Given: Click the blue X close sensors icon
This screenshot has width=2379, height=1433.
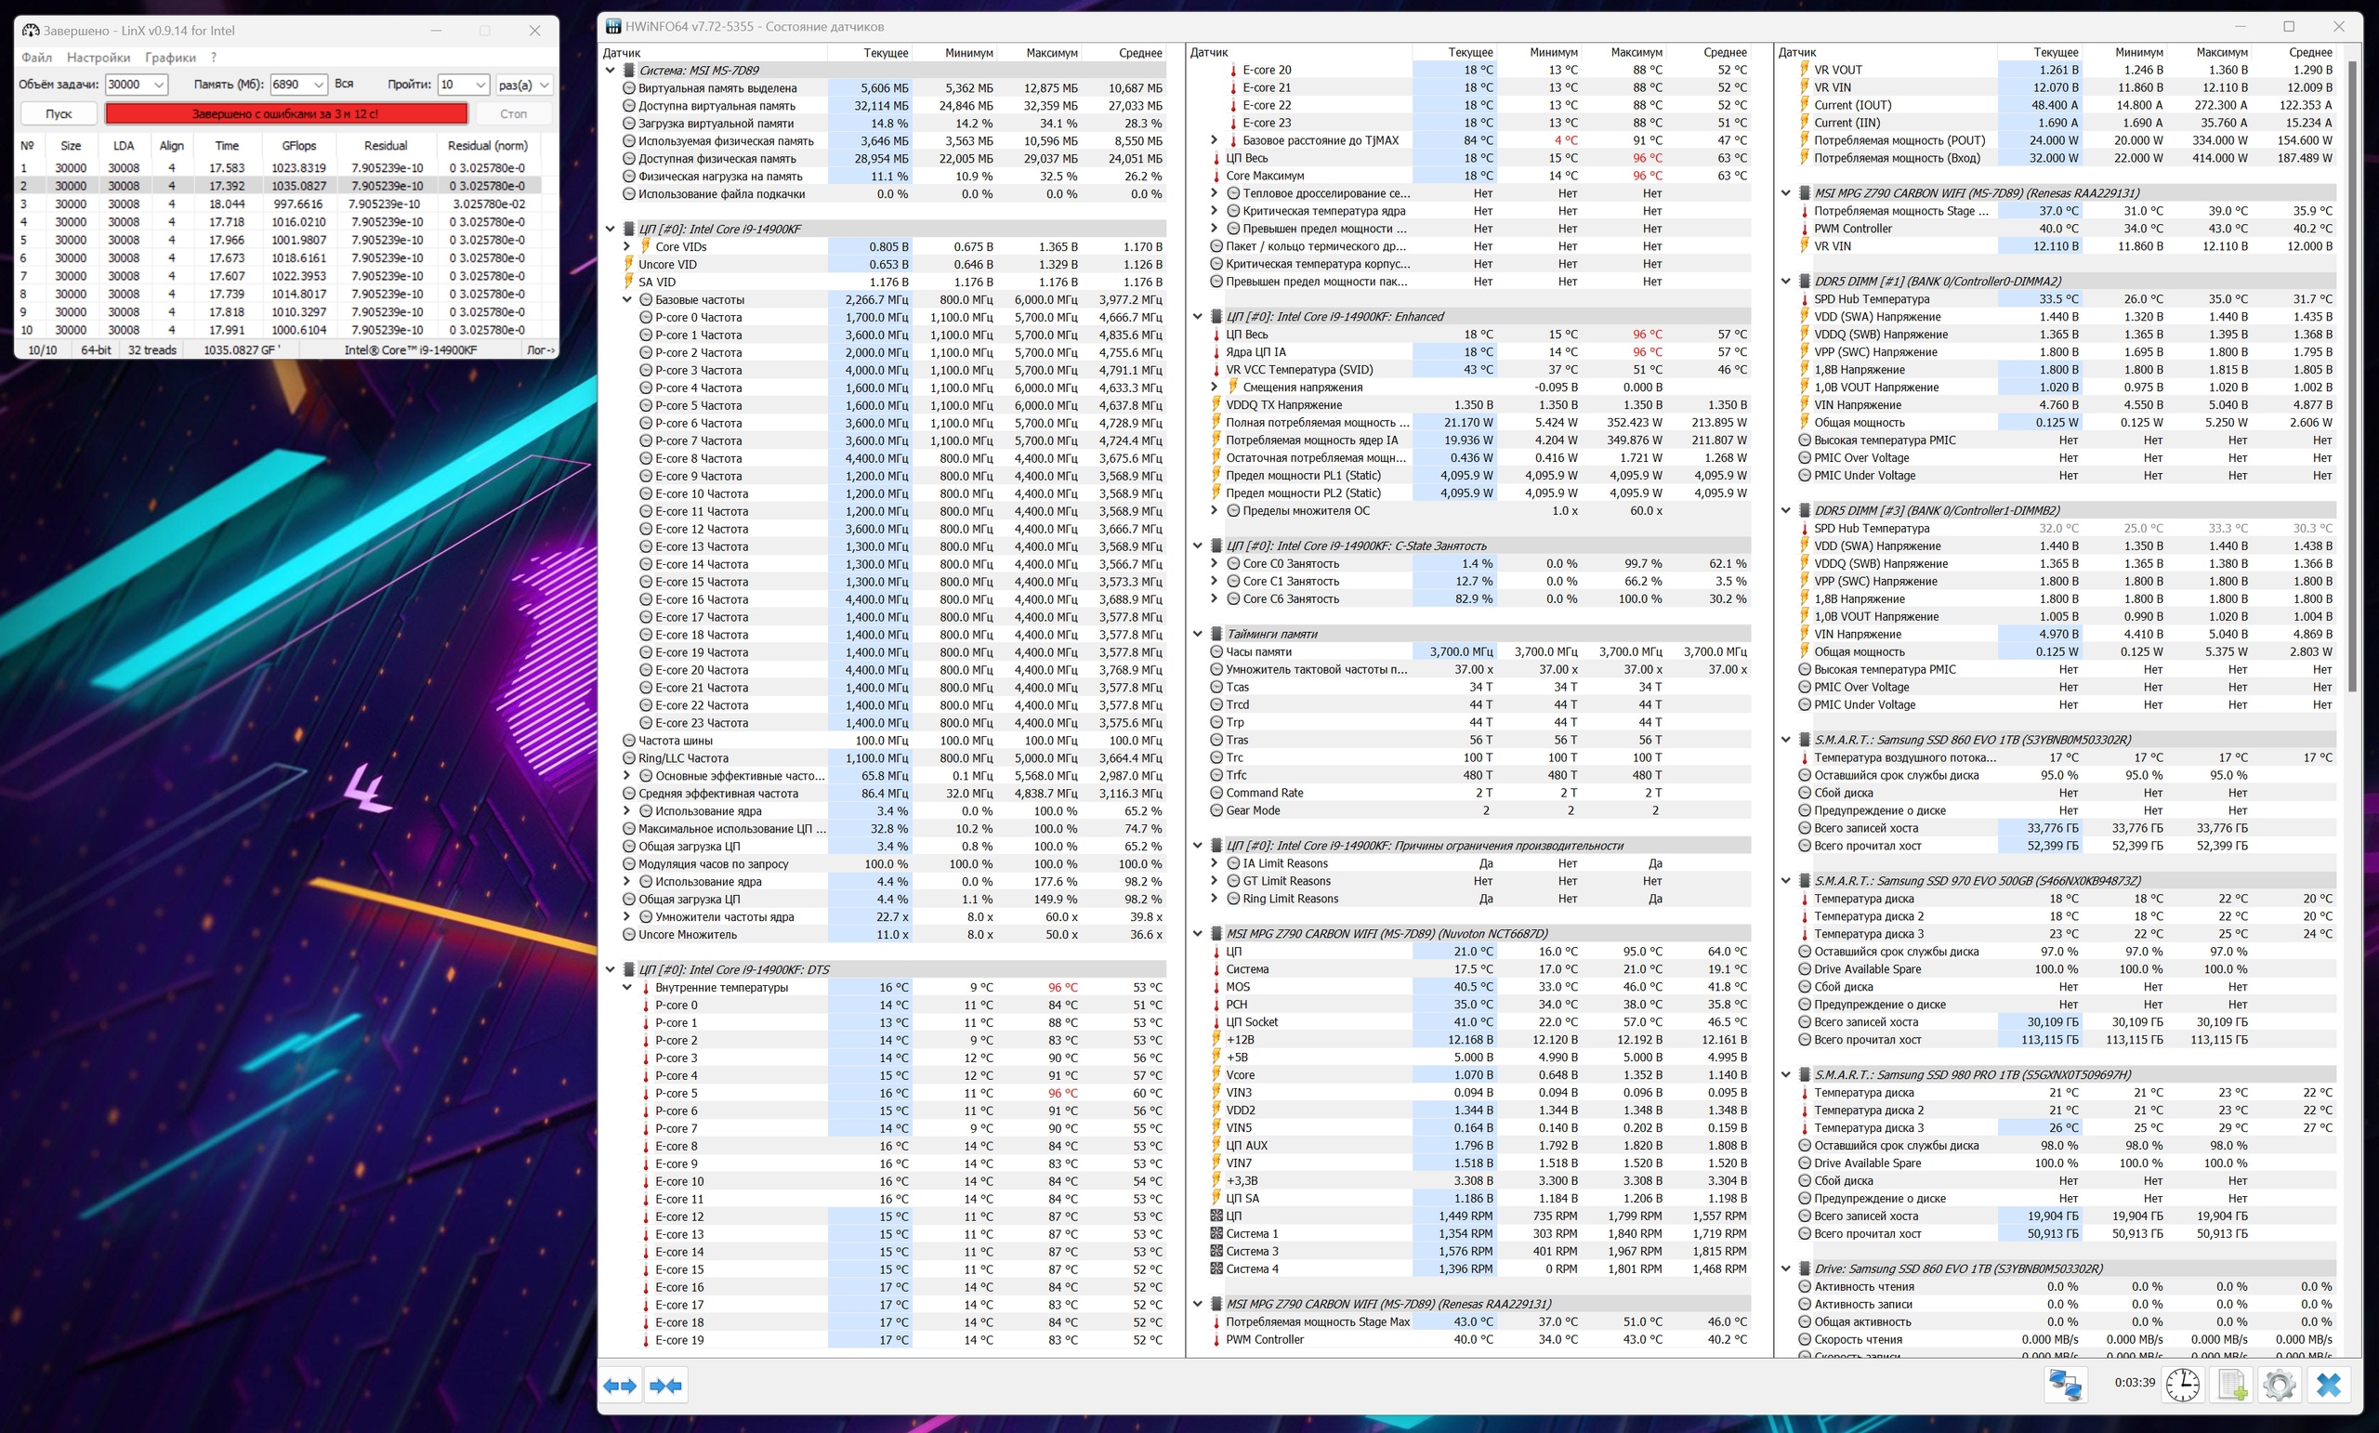Looking at the screenshot, I should click(x=2328, y=1385).
